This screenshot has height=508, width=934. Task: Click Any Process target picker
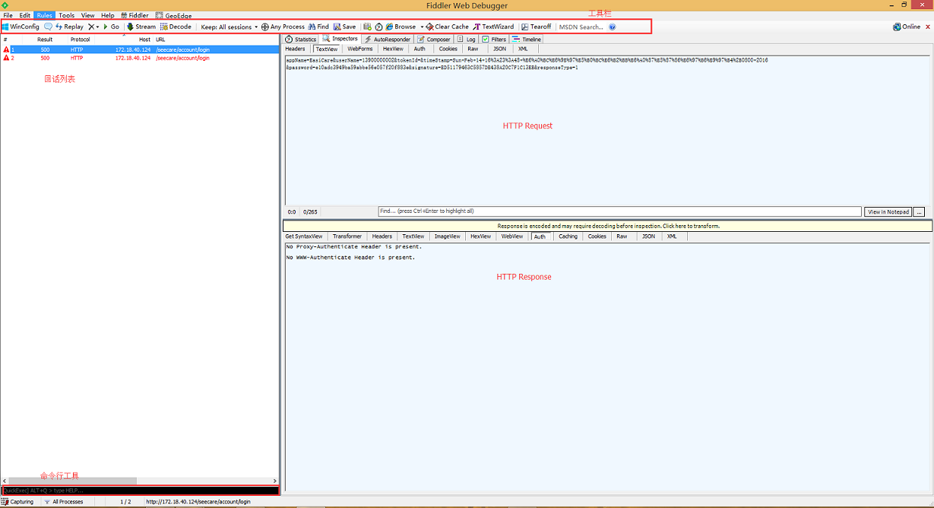pyautogui.click(x=283, y=27)
